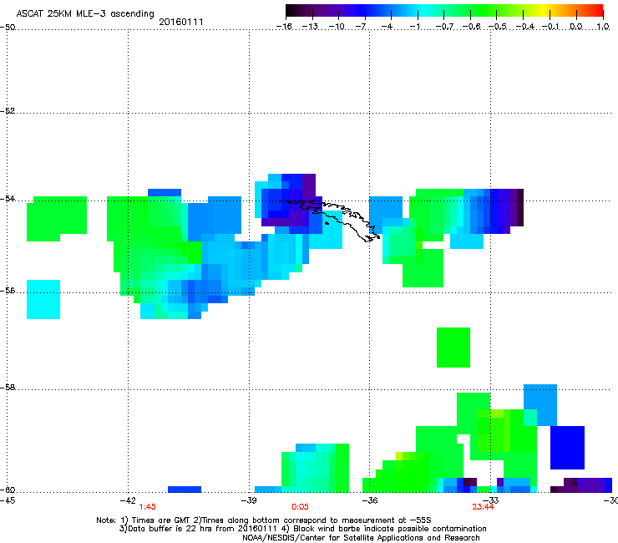Click the isolated green square below -56 latitude
Screen dimensions: 618x543
[x=453, y=348]
